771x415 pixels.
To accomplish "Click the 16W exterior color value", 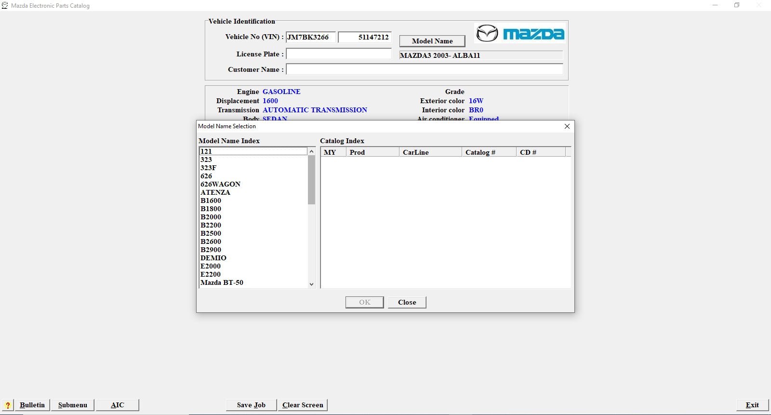I will 476,101.
